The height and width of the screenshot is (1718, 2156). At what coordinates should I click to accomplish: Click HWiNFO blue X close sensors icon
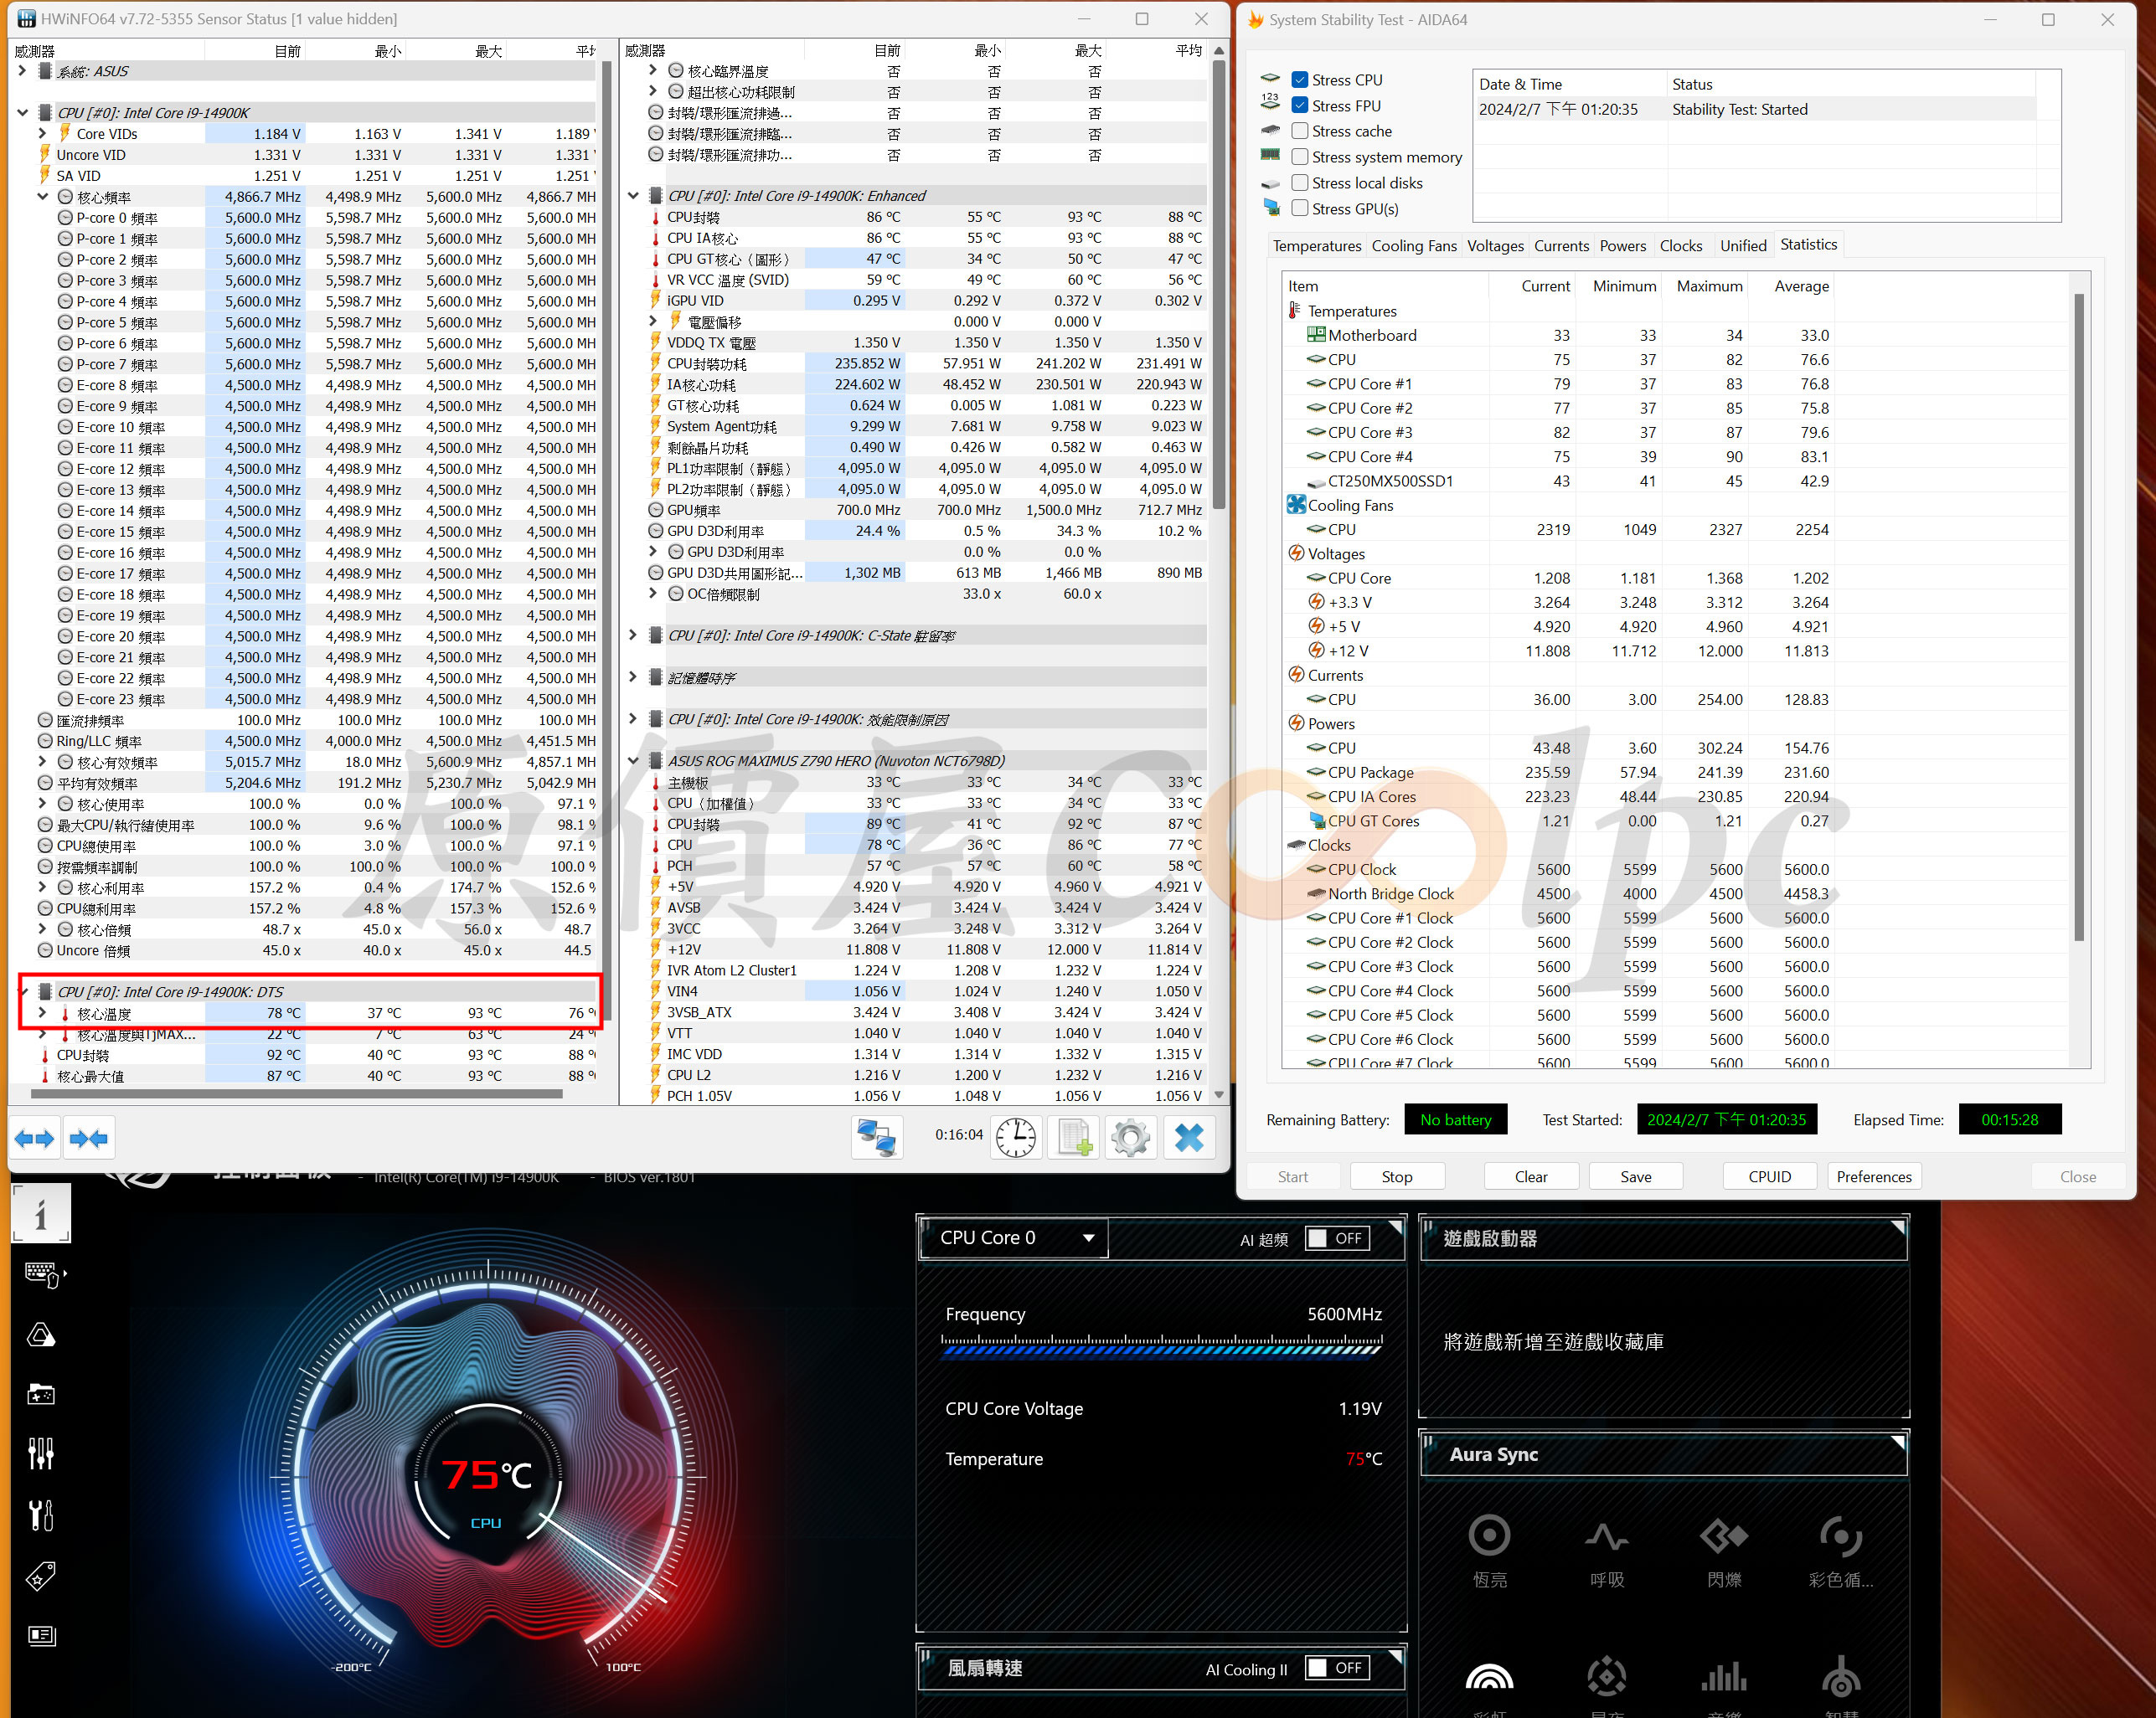click(x=1189, y=1139)
